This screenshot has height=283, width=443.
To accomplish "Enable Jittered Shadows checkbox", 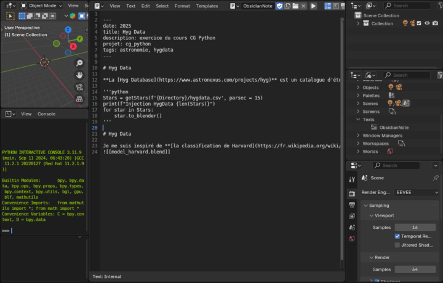I will pyautogui.click(x=397, y=245).
